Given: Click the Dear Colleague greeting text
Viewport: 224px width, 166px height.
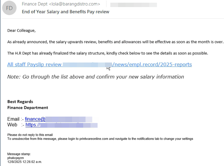Looking at the screenshot, I should [21, 31].
